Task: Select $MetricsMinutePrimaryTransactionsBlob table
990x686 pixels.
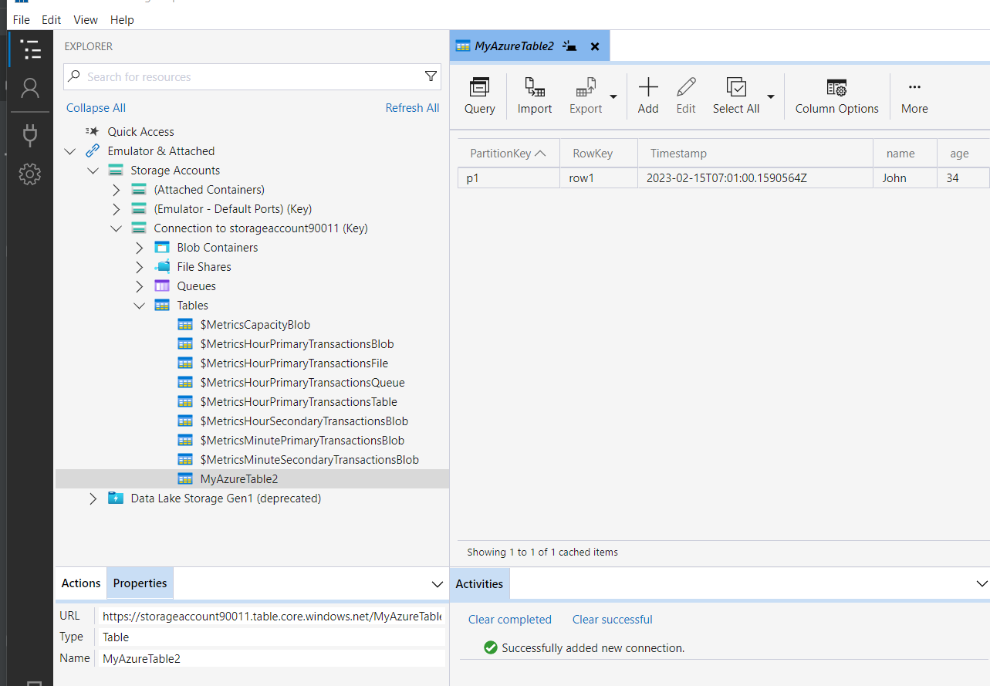Action: [x=302, y=441]
